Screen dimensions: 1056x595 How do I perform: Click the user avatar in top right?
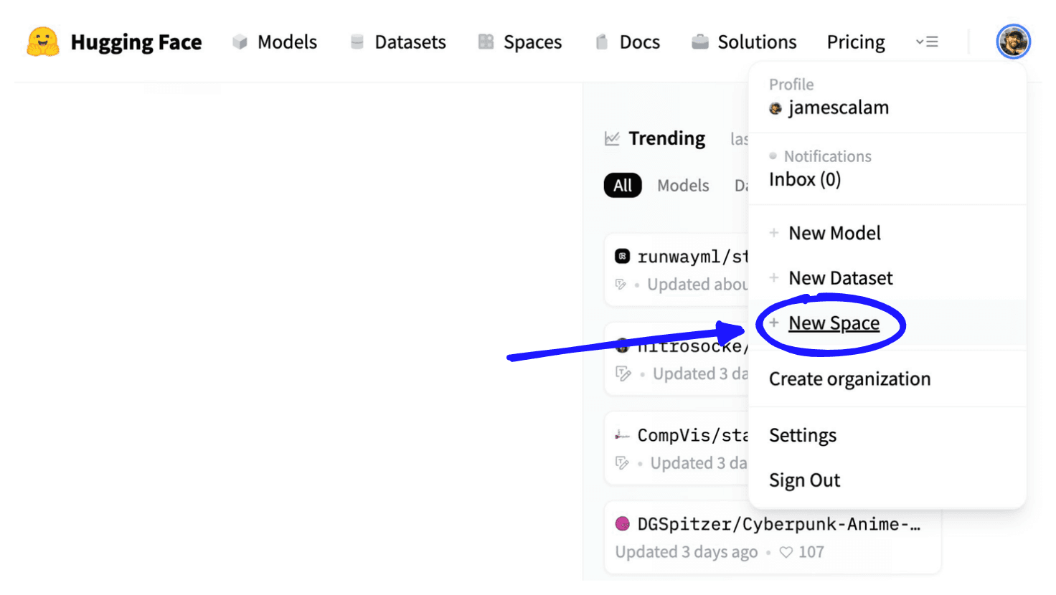click(1012, 42)
